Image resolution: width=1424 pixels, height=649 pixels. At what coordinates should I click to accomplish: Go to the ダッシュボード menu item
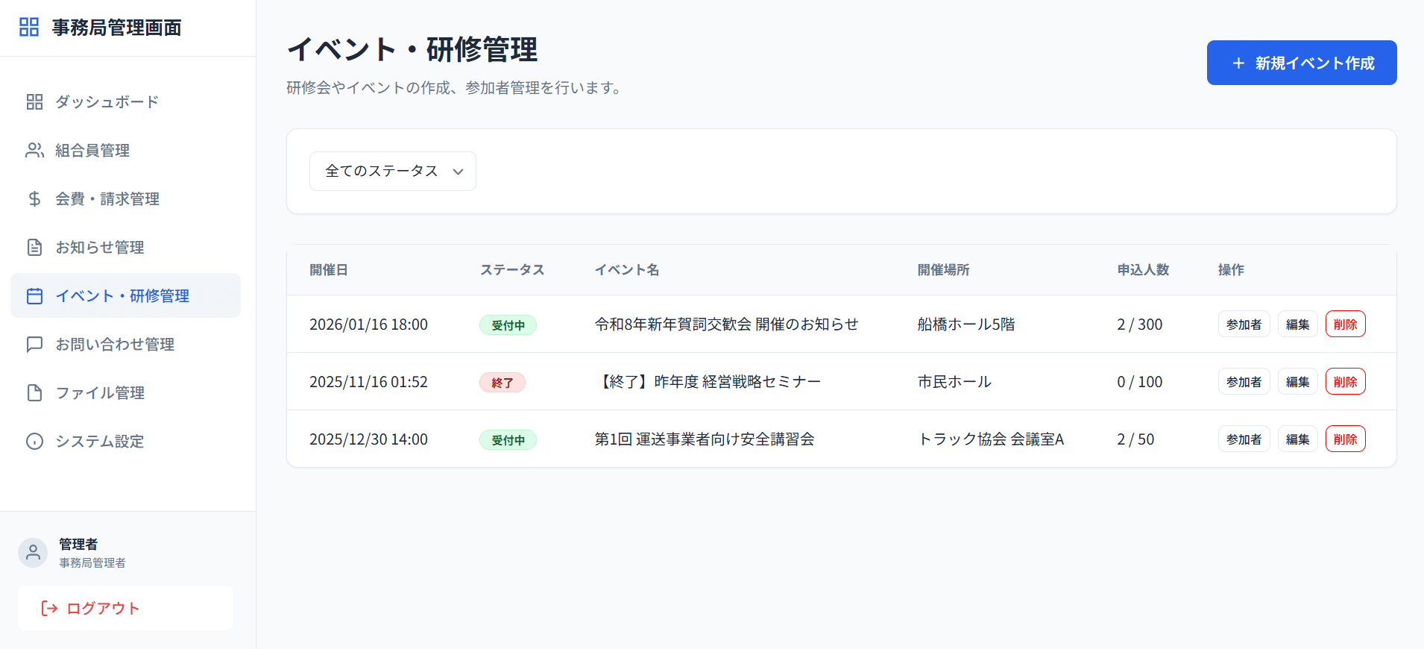coord(107,102)
